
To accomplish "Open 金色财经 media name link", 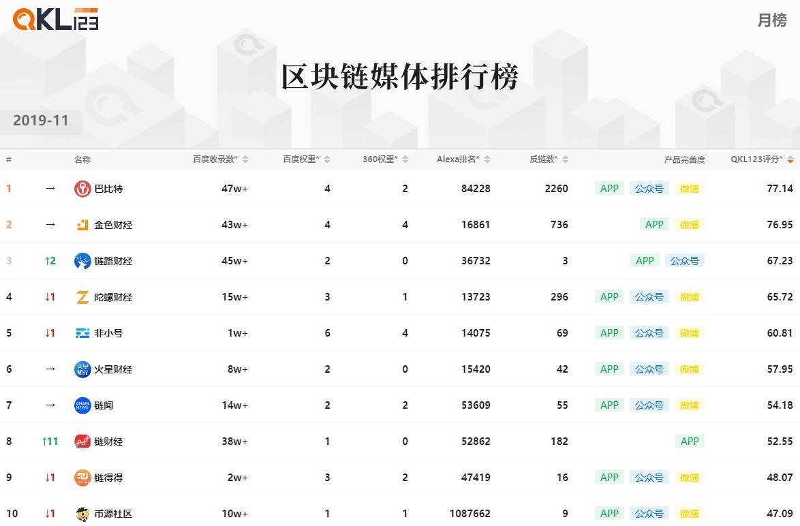I will pos(113,225).
